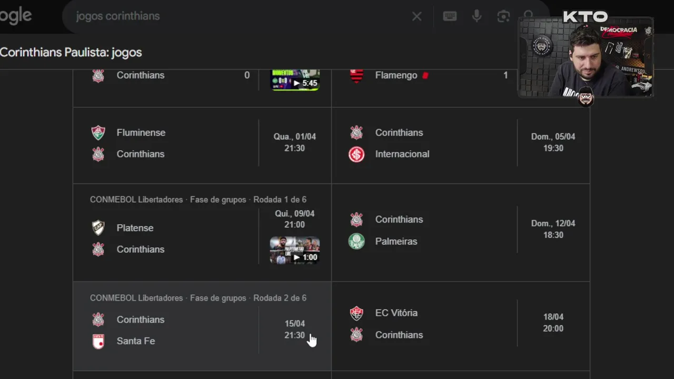Click the Fluminense team crest

pos(98,133)
